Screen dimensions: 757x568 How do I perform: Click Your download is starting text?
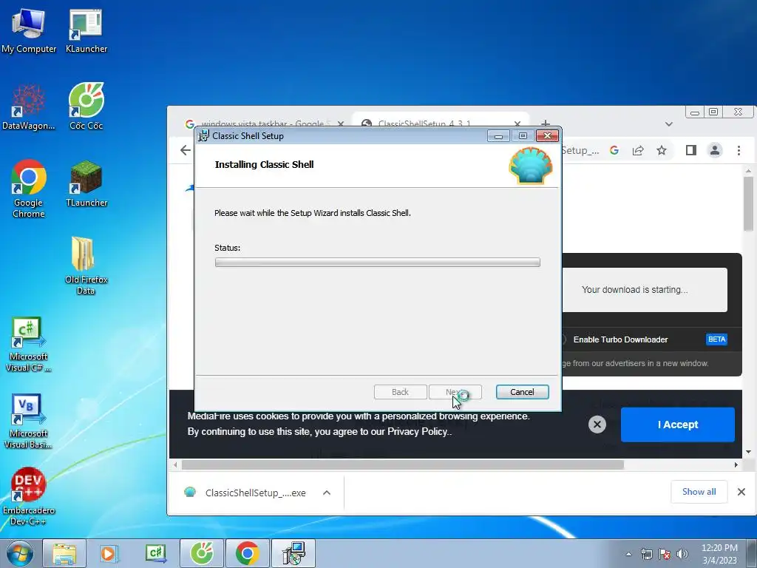634,290
